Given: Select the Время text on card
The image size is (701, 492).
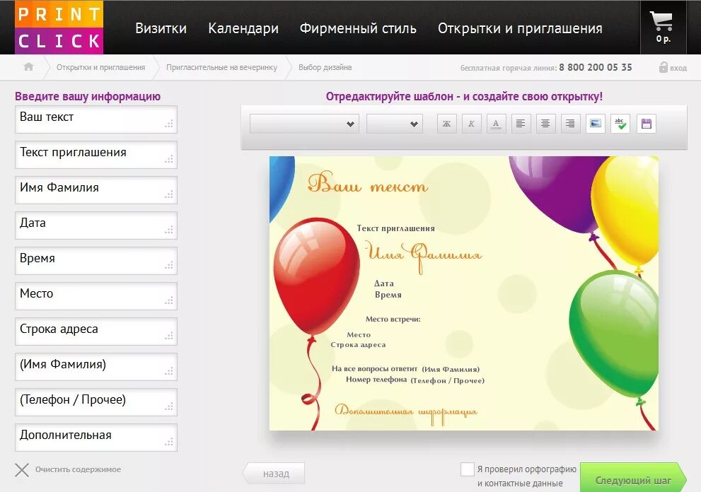Looking at the screenshot, I should click(x=388, y=295).
